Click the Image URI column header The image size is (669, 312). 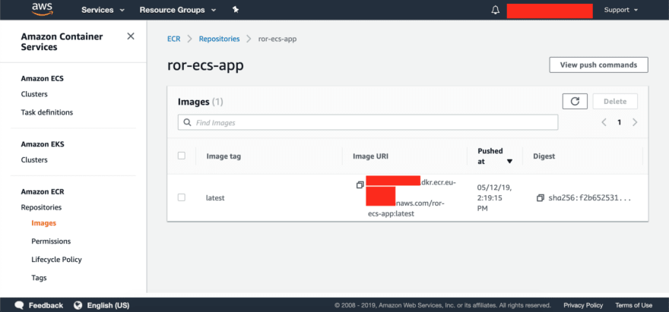[370, 156]
